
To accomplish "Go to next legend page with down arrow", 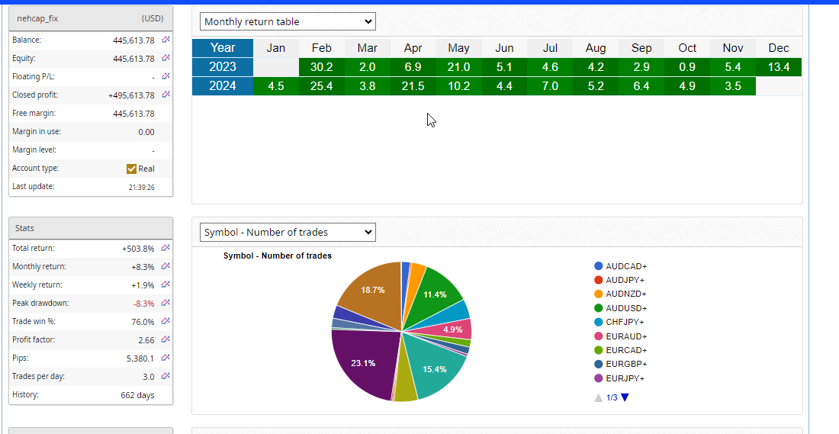I will pos(625,397).
